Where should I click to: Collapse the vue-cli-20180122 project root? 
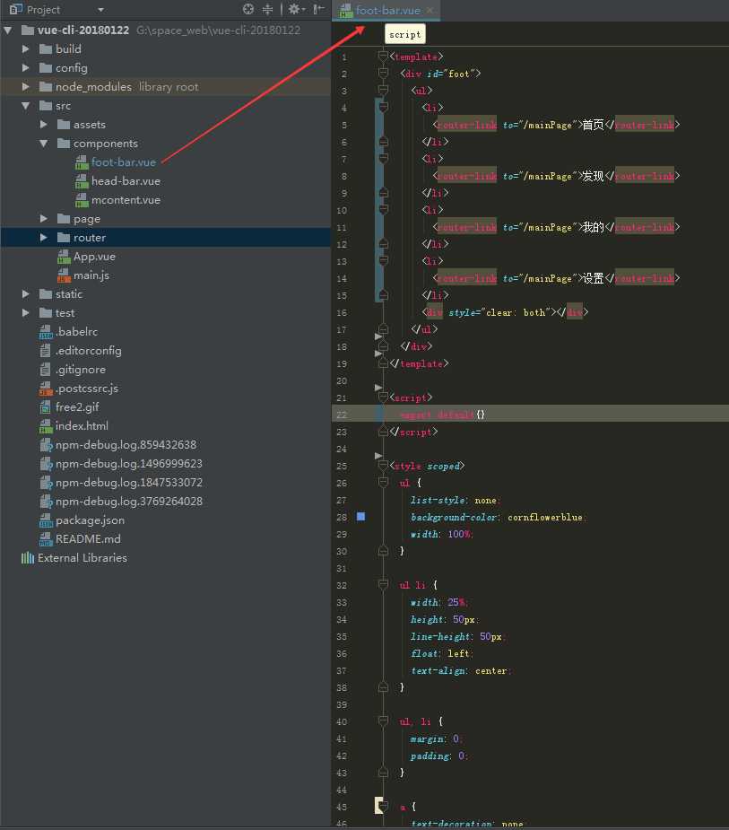[x=8, y=31]
